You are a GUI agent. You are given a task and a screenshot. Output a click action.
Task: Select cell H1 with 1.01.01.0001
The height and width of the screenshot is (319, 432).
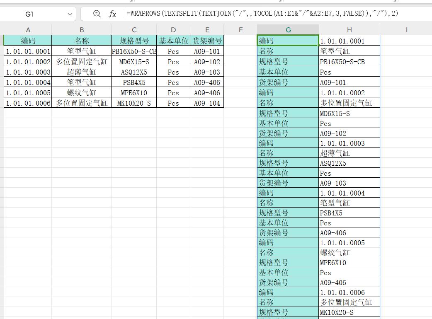349,41
